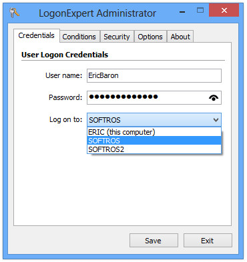Go to the Options tab

[150, 37]
